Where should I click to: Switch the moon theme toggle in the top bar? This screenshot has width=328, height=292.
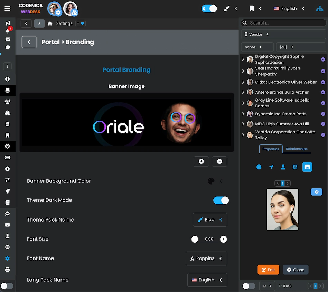click(x=209, y=8)
